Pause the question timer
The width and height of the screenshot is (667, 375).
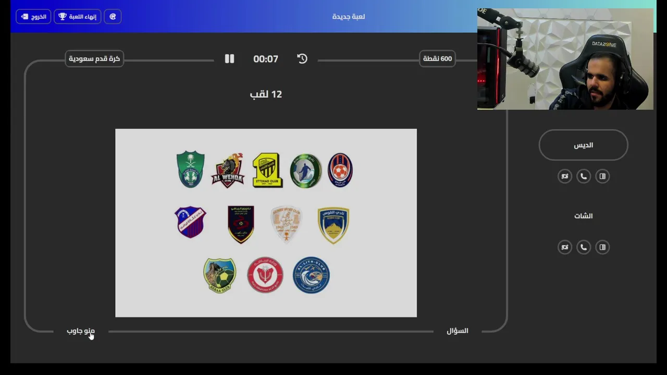pyautogui.click(x=229, y=59)
